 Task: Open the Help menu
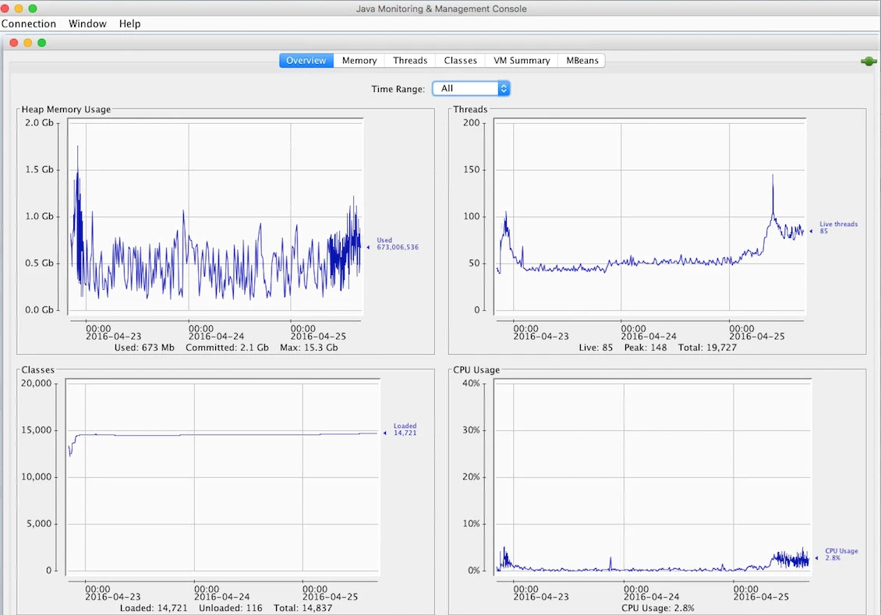click(x=129, y=23)
